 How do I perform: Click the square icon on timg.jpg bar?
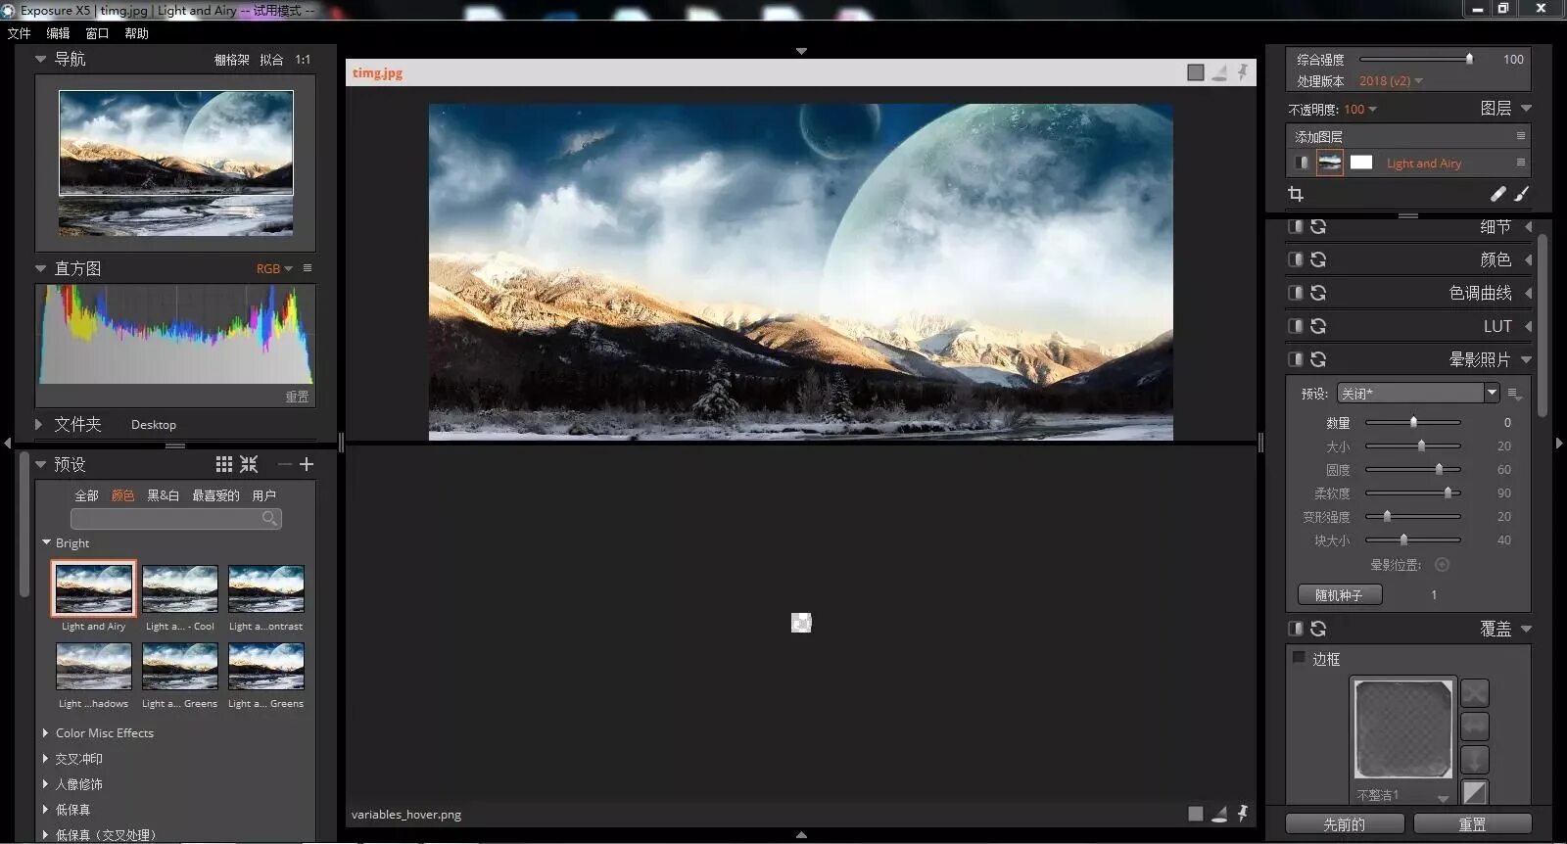(x=1196, y=72)
